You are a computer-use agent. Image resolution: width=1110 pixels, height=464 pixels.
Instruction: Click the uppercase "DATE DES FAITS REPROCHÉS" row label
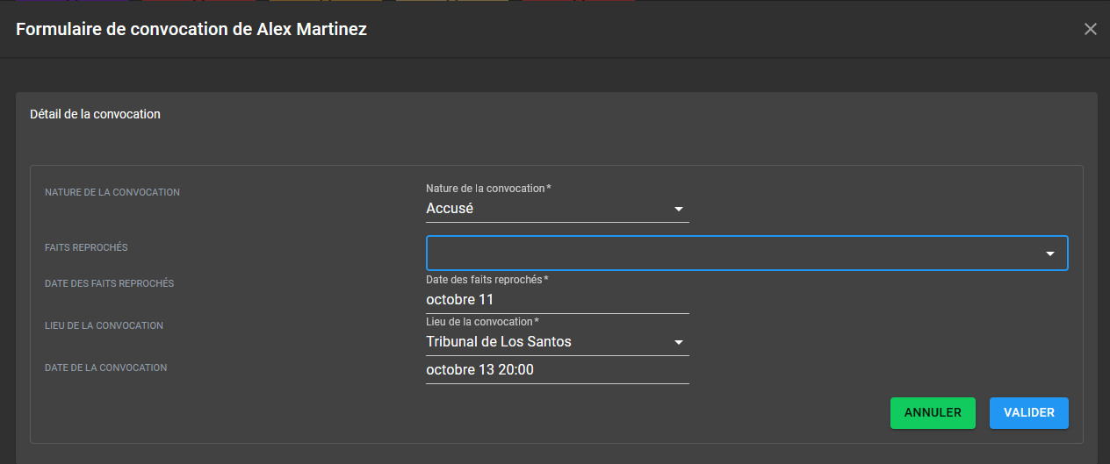(109, 283)
